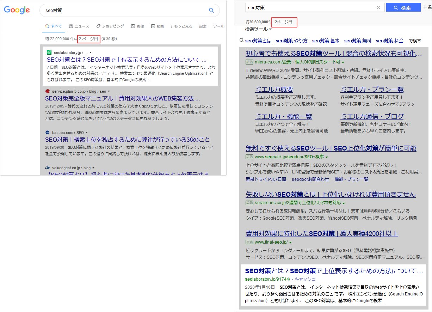Switch to the Google 画像 tab
This screenshot has width=432, height=312.
point(137,26)
